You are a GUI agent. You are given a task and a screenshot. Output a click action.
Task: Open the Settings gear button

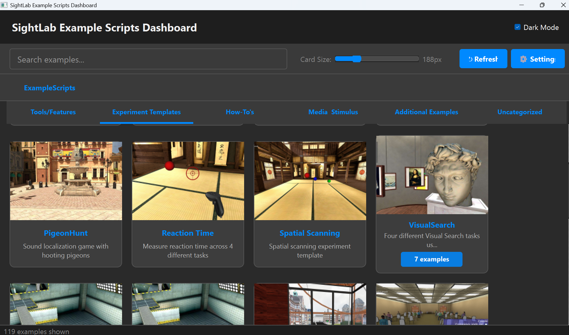(537, 59)
